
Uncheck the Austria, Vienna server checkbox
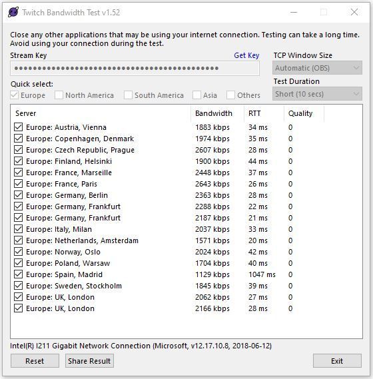tap(19, 127)
